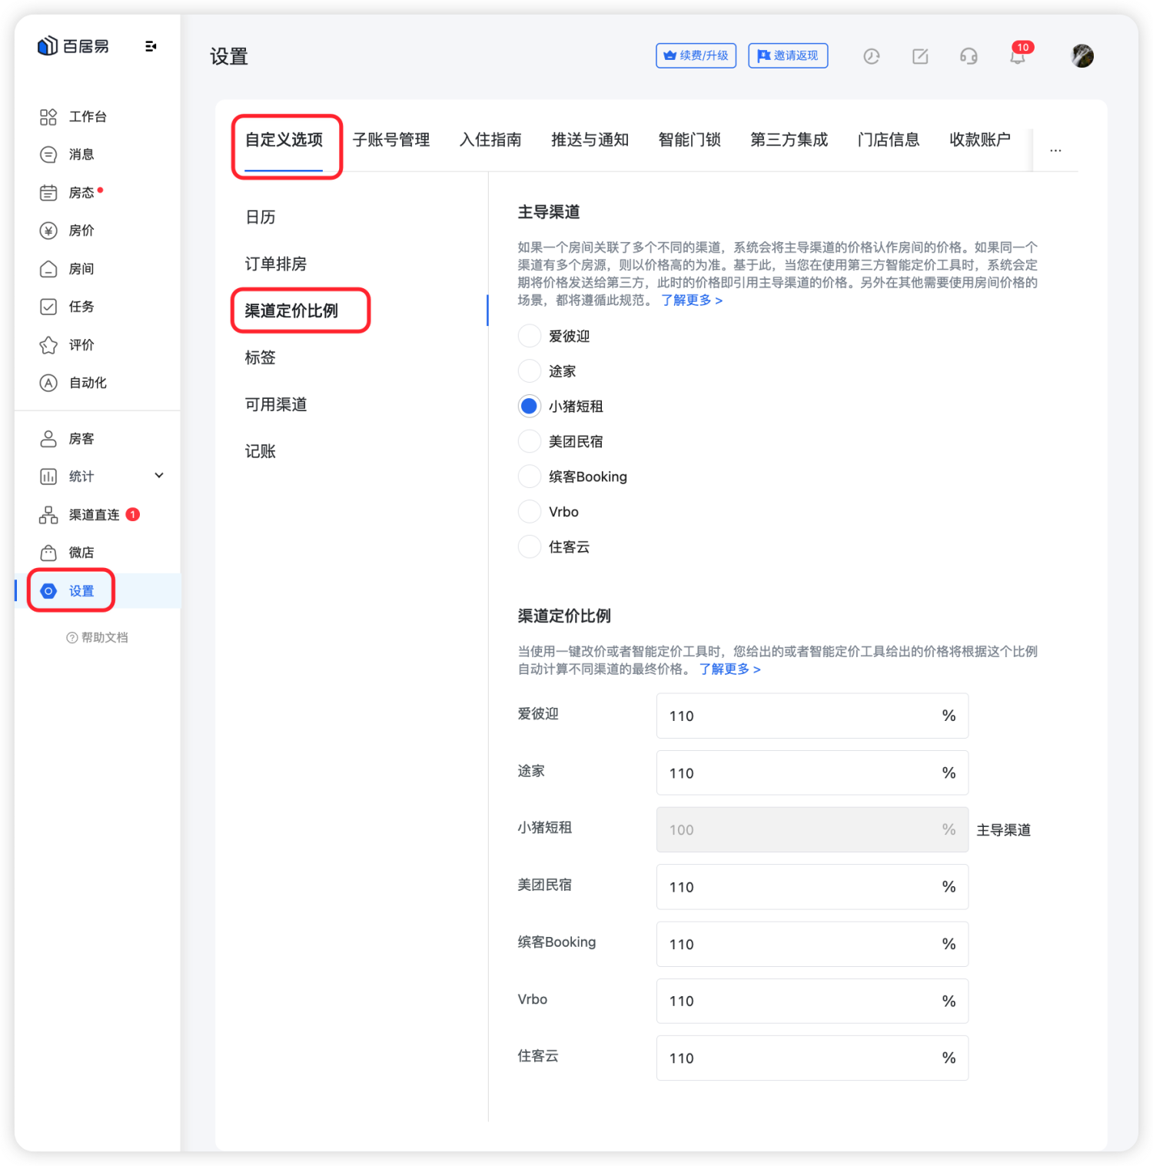
Task: Open 渠道直连 channel network icon
Action: coord(48,515)
